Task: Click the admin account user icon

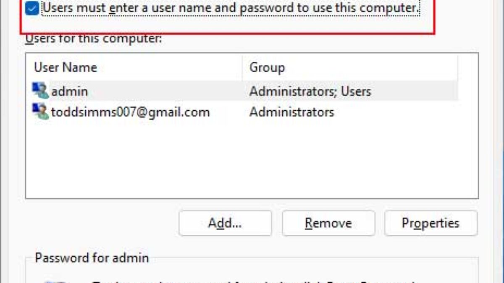Action: click(x=41, y=91)
